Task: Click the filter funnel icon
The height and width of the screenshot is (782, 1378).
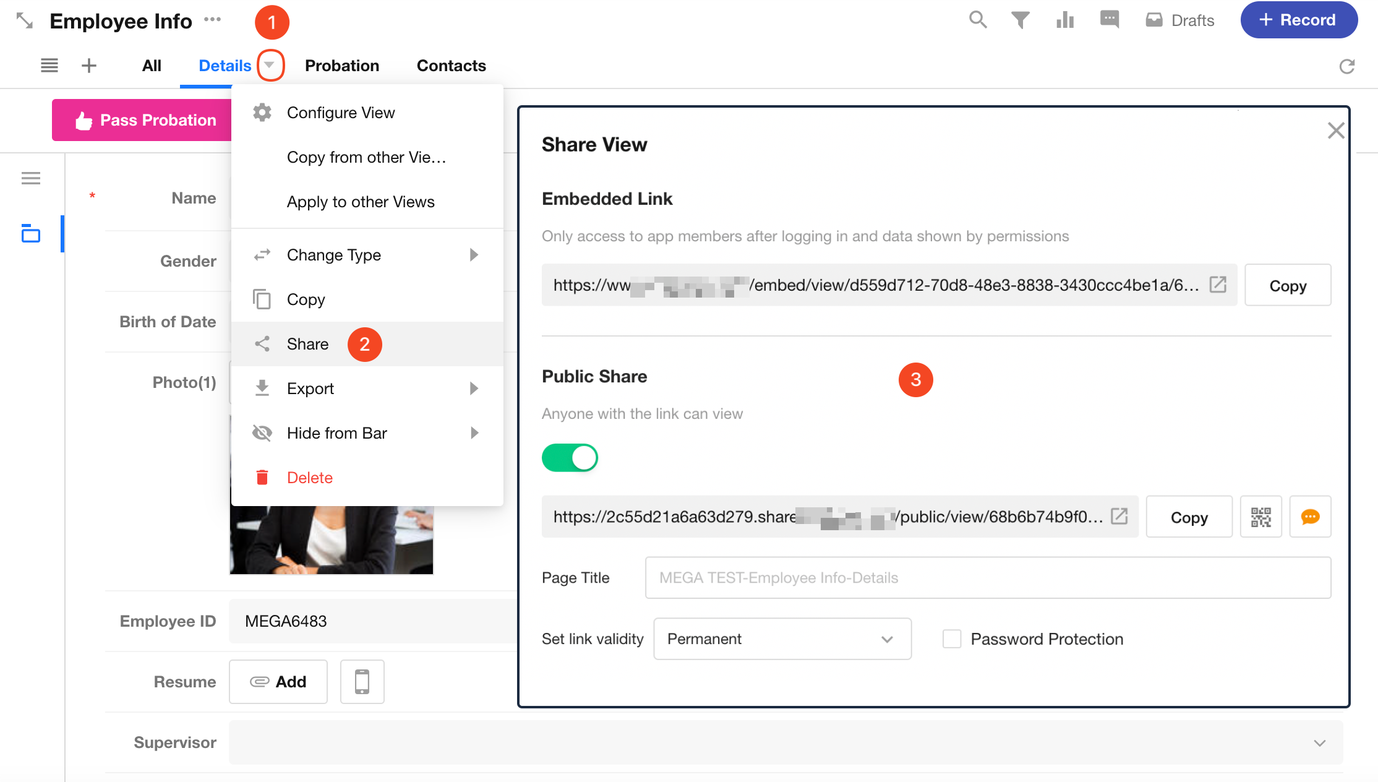Action: coord(1021,20)
